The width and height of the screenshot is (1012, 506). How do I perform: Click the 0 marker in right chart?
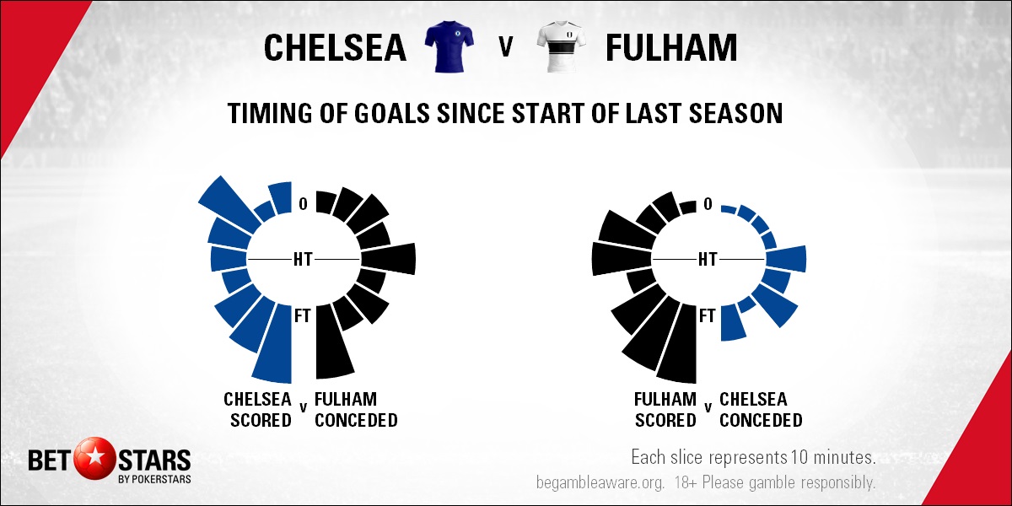[708, 203]
